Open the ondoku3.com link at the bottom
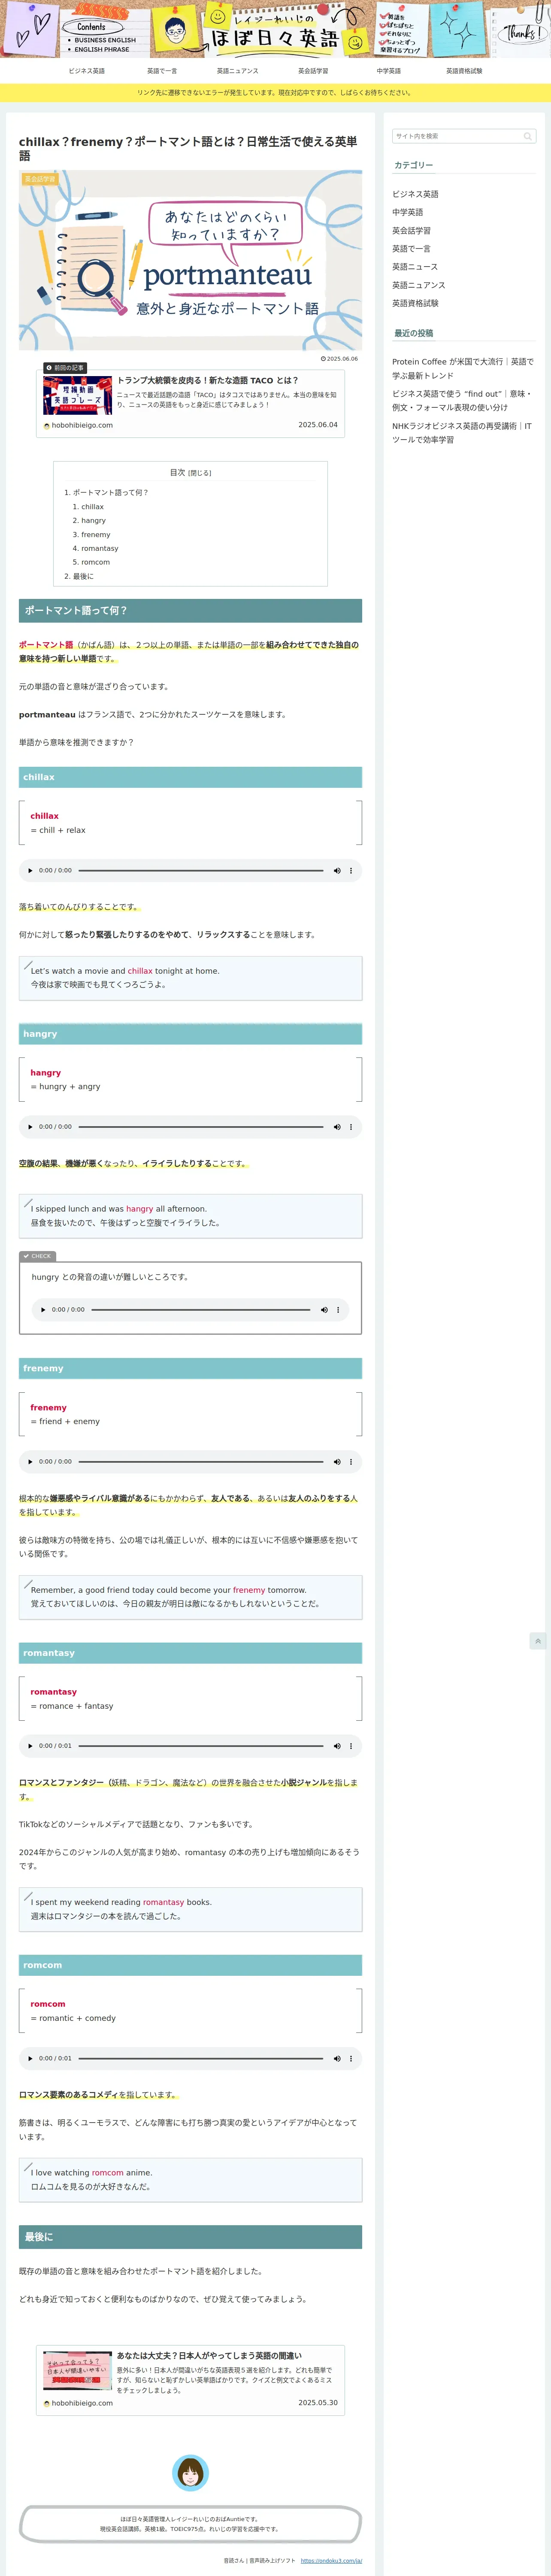The image size is (551, 2576). tap(331, 2561)
